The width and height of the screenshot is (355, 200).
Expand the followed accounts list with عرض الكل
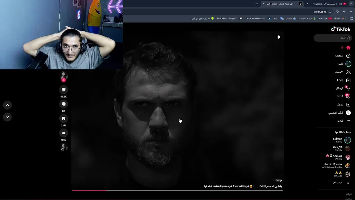point(341,183)
